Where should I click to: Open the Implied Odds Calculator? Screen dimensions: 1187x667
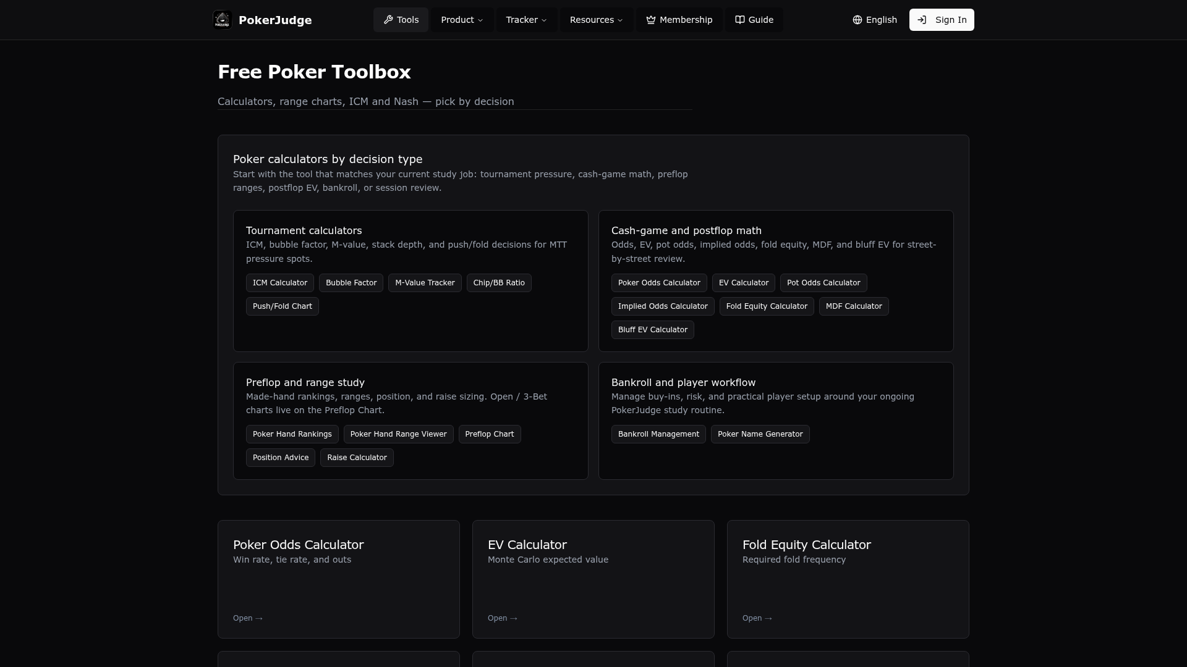pyautogui.click(x=663, y=306)
